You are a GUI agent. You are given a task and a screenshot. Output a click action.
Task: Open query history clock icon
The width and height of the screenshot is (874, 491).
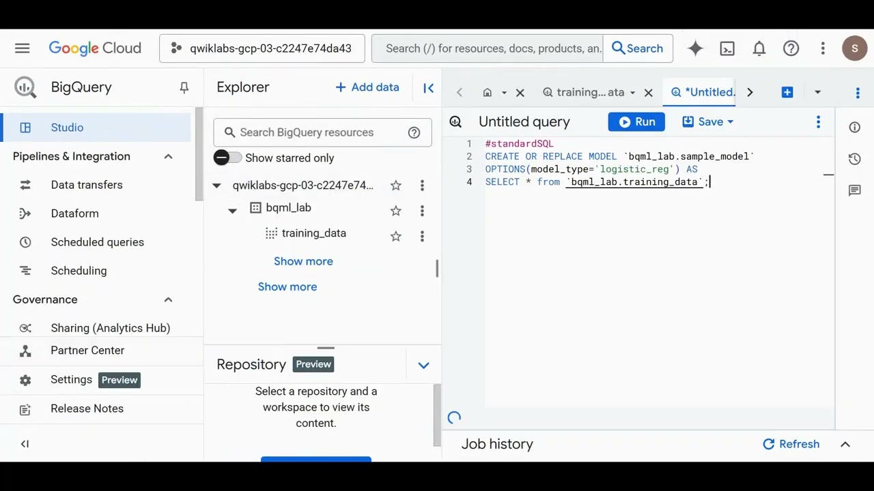[x=854, y=159]
